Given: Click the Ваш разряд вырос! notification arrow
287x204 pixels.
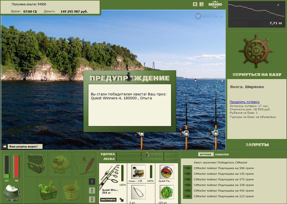Looking at the screenshot, I should coord(5,147).
